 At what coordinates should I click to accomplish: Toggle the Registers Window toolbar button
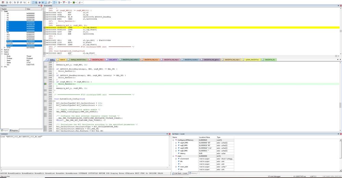(x=43, y=2)
